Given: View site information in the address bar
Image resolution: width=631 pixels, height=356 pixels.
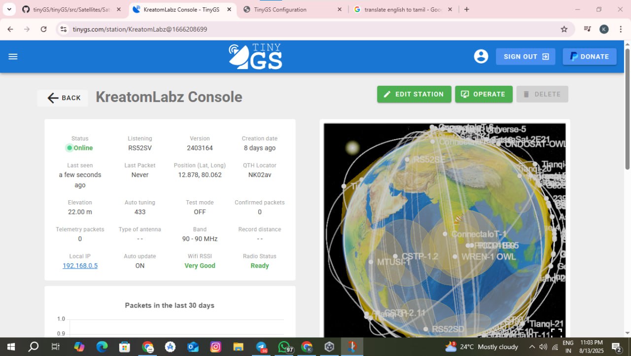Looking at the screenshot, I should (63, 29).
